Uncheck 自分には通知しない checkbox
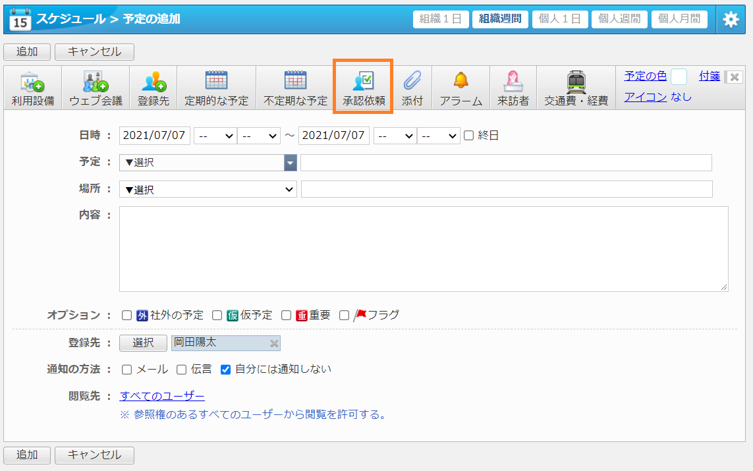The width and height of the screenshot is (753, 471). (x=225, y=370)
